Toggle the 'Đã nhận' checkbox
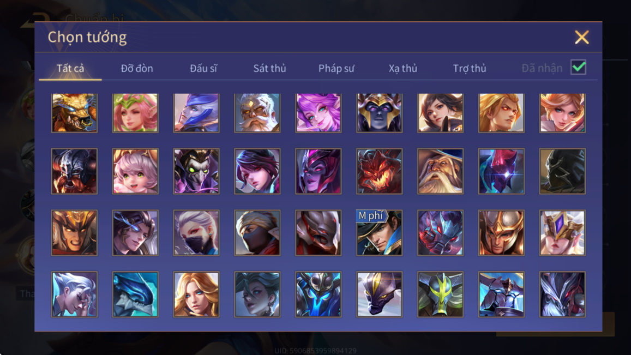The width and height of the screenshot is (631, 355). pyautogui.click(x=578, y=67)
